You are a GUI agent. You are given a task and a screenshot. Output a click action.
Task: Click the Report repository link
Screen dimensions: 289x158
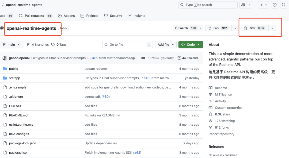(221, 134)
